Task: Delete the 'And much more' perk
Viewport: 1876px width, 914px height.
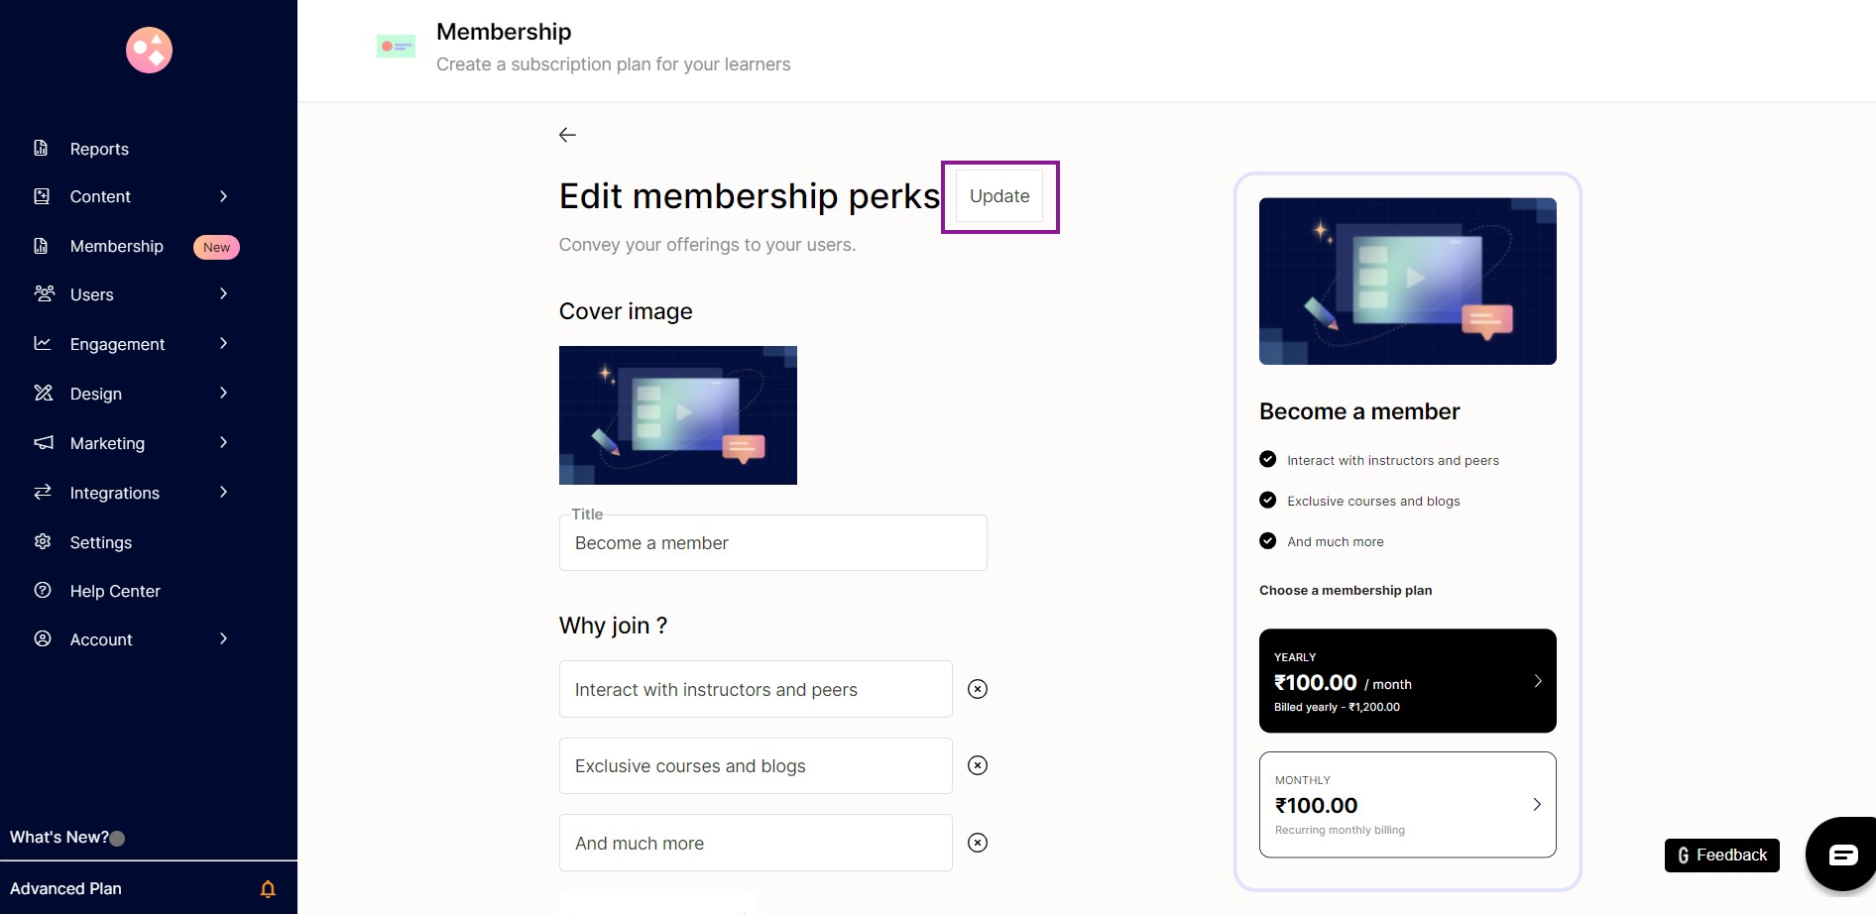Action: 978,843
